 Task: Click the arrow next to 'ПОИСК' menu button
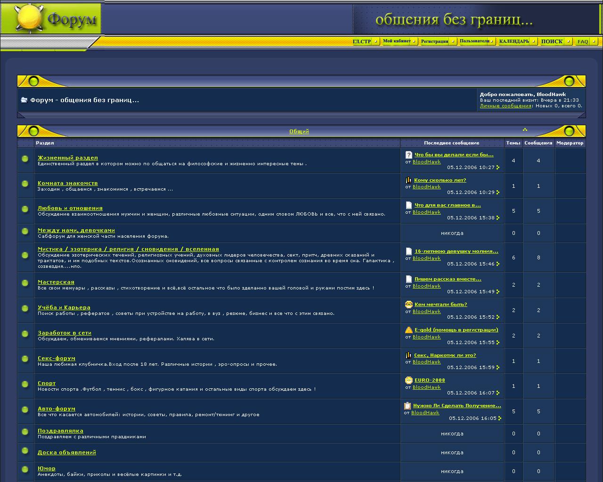click(569, 41)
